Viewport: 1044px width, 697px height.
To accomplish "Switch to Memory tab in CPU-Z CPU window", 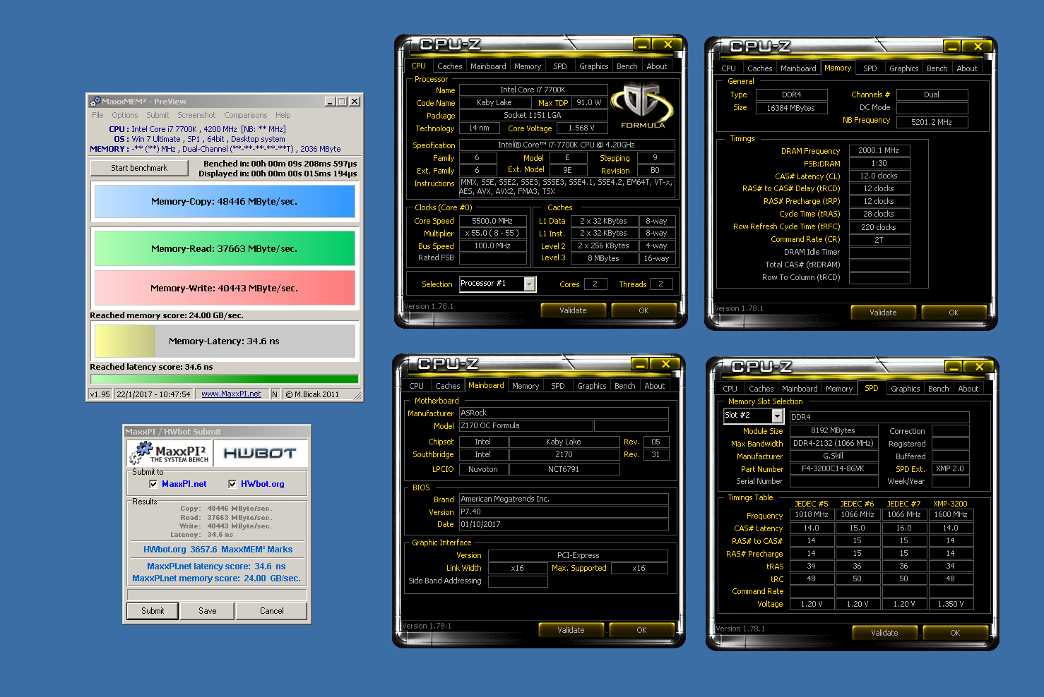I will (528, 66).
